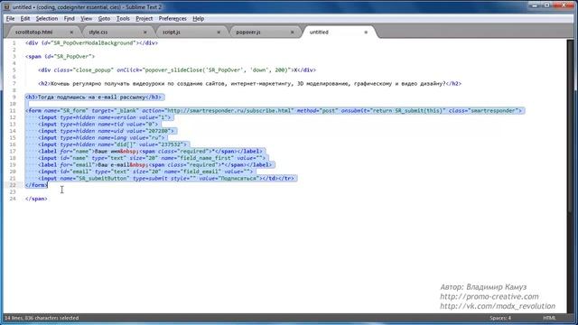Click the h2 heading line
Viewport: 578px width, 325px height.
pos(249,84)
